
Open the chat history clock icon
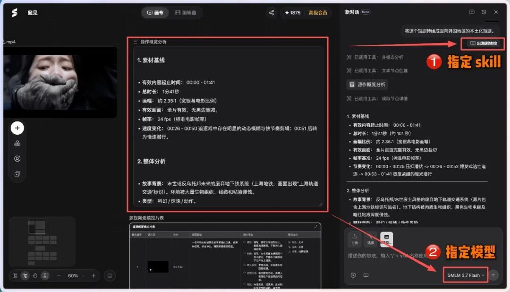(x=484, y=12)
